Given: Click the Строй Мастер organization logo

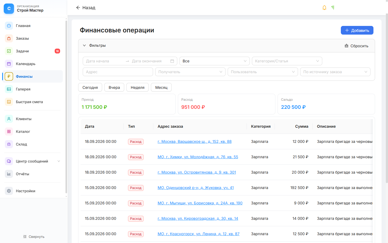Looking at the screenshot, I should point(9,9).
